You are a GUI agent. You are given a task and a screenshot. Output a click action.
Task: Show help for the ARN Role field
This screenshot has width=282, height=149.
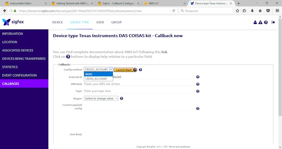(198, 84)
